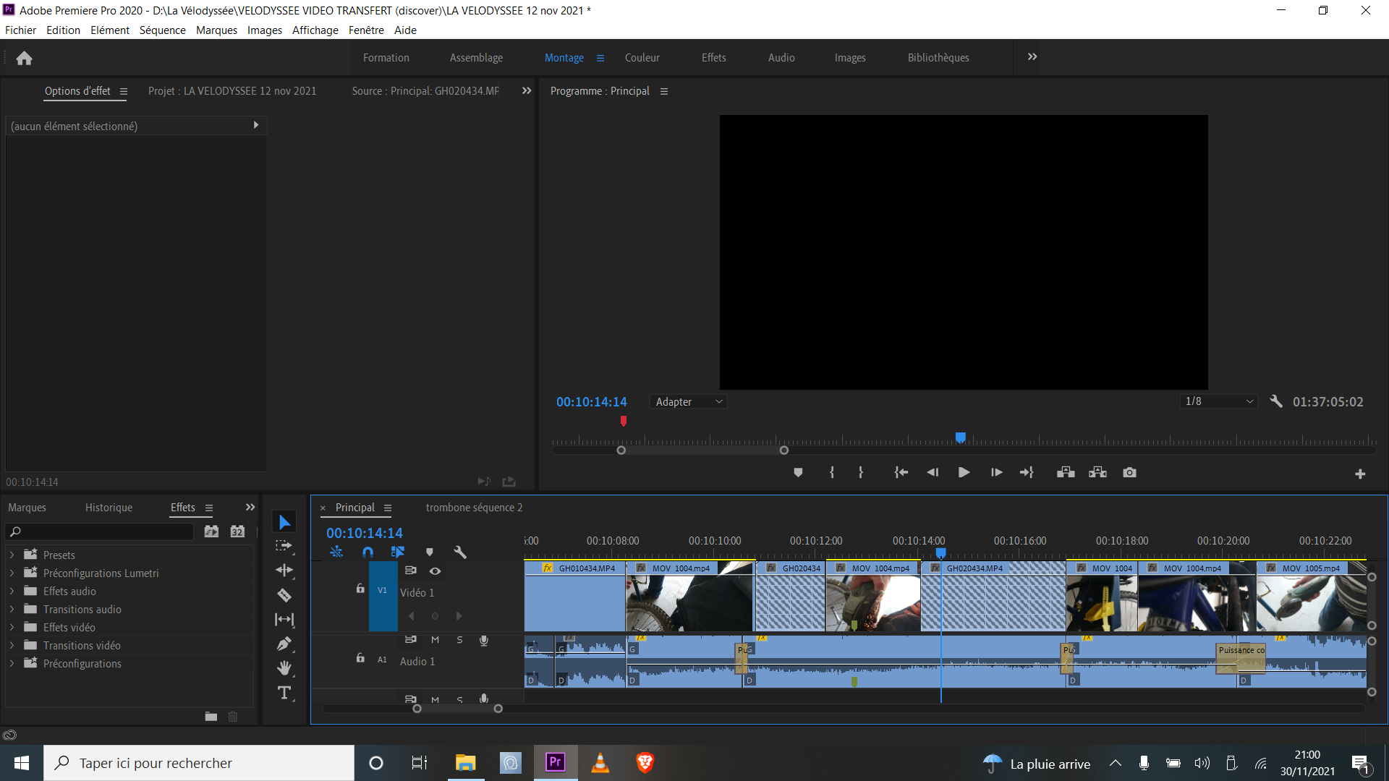Viewport: 1389px width, 781px height.
Task: Open the 1/8 playback resolution dropdown
Action: (x=1219, y=401)
